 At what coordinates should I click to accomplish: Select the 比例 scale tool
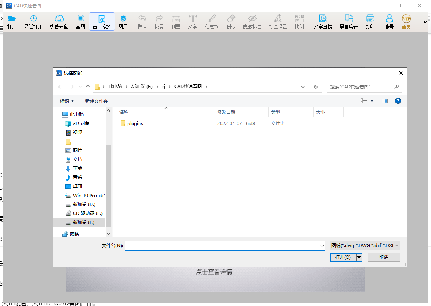[x=299, y=22]
